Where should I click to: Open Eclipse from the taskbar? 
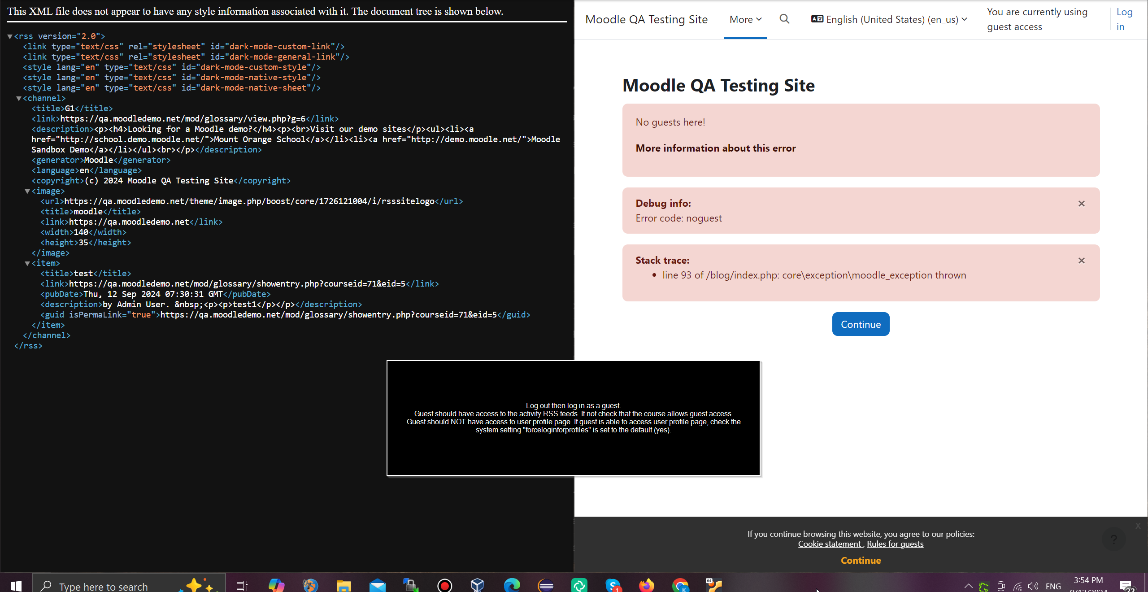coord(546,585)
